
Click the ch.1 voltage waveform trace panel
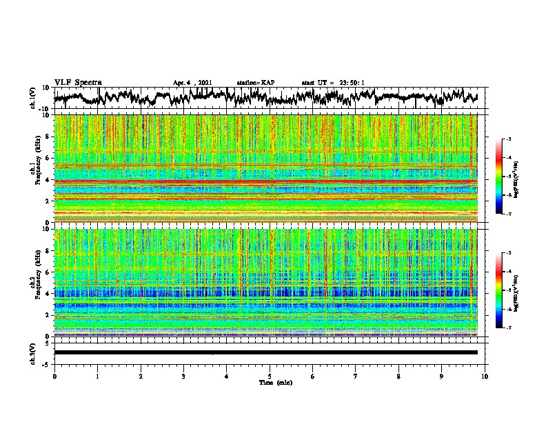tap(271, 98)
